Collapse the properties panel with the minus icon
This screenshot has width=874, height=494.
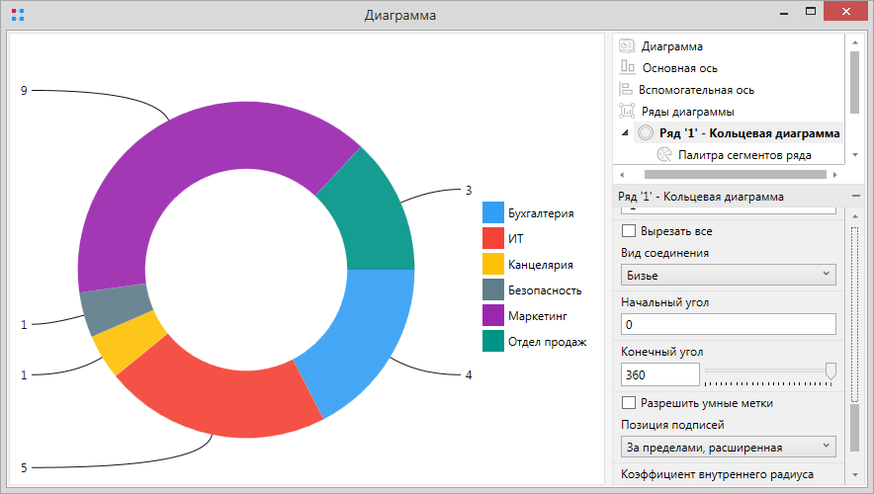[x=855, y=197]
